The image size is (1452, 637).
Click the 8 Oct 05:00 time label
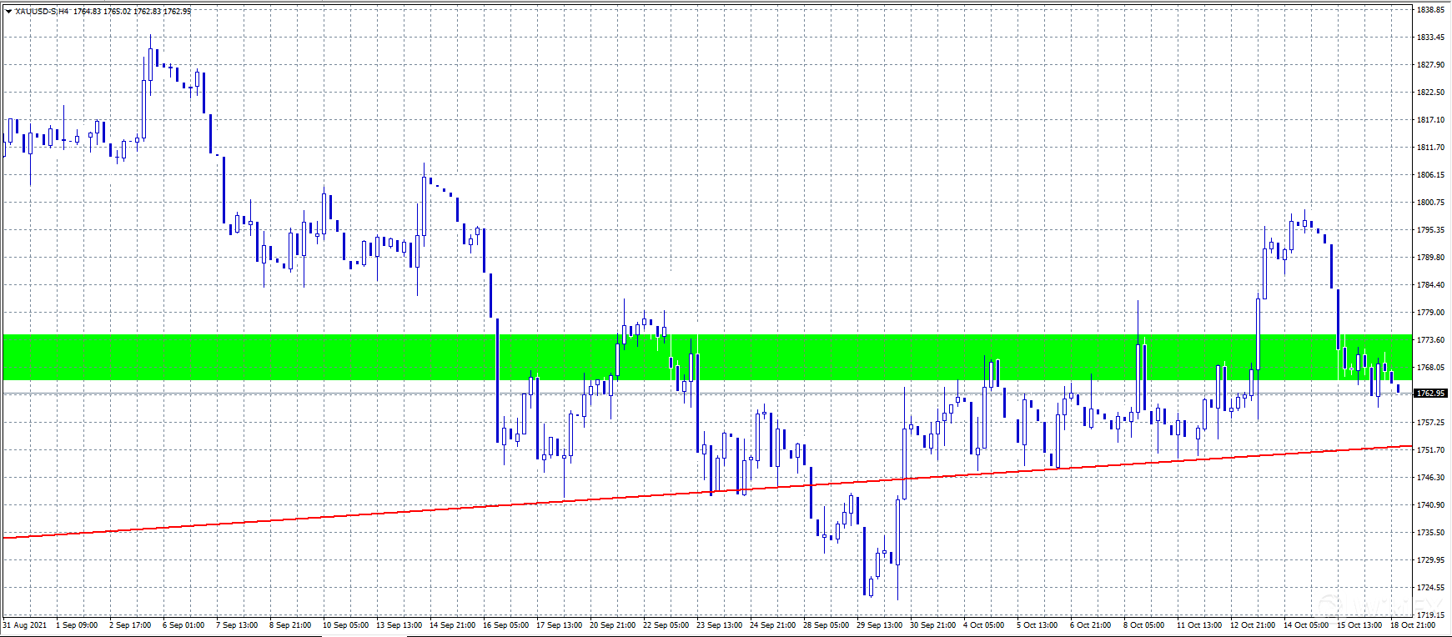1143,625
